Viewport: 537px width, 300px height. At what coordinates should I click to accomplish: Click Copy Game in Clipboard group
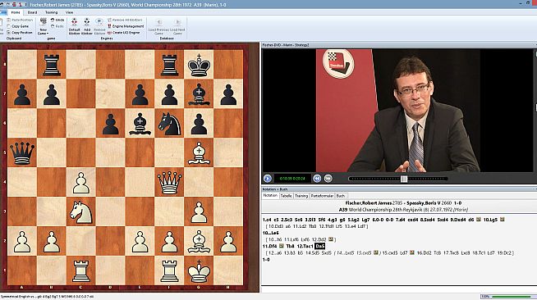[18, 26]
